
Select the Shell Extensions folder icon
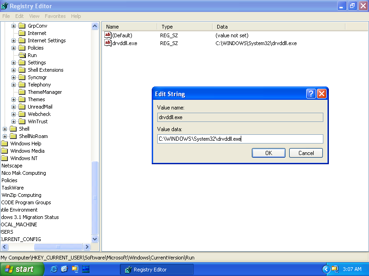(22, 70)
